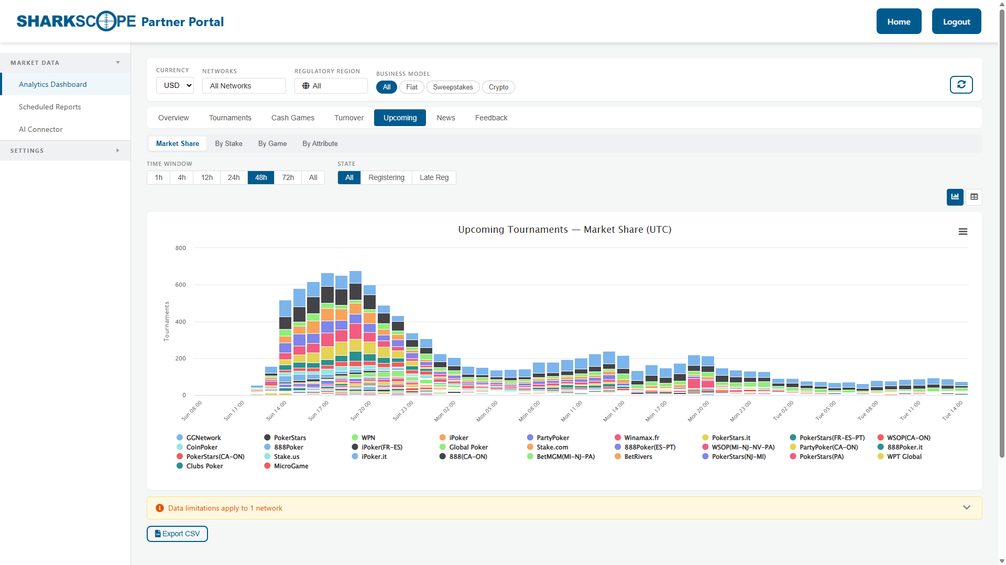1006x565 pixels.
Task: Click the Export CSV button
Action: pos(177,534)
